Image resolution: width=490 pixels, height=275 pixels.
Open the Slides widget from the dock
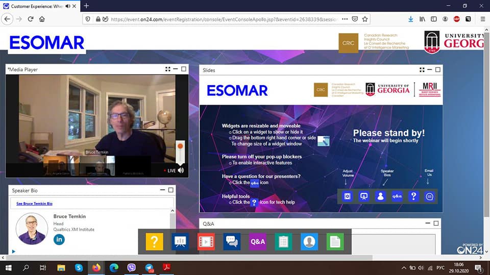click(180, 241)
